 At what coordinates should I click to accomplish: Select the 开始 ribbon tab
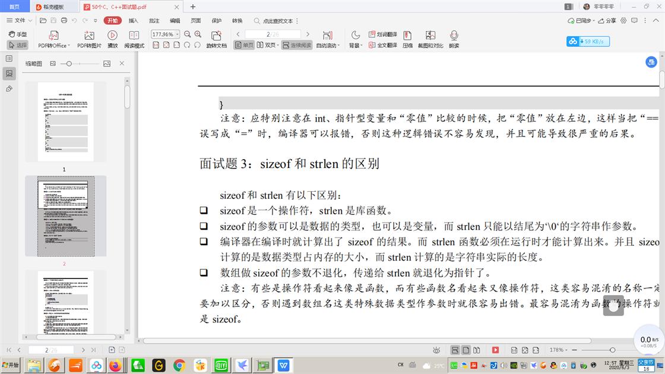pyautogui.click(x=112, y=20)
